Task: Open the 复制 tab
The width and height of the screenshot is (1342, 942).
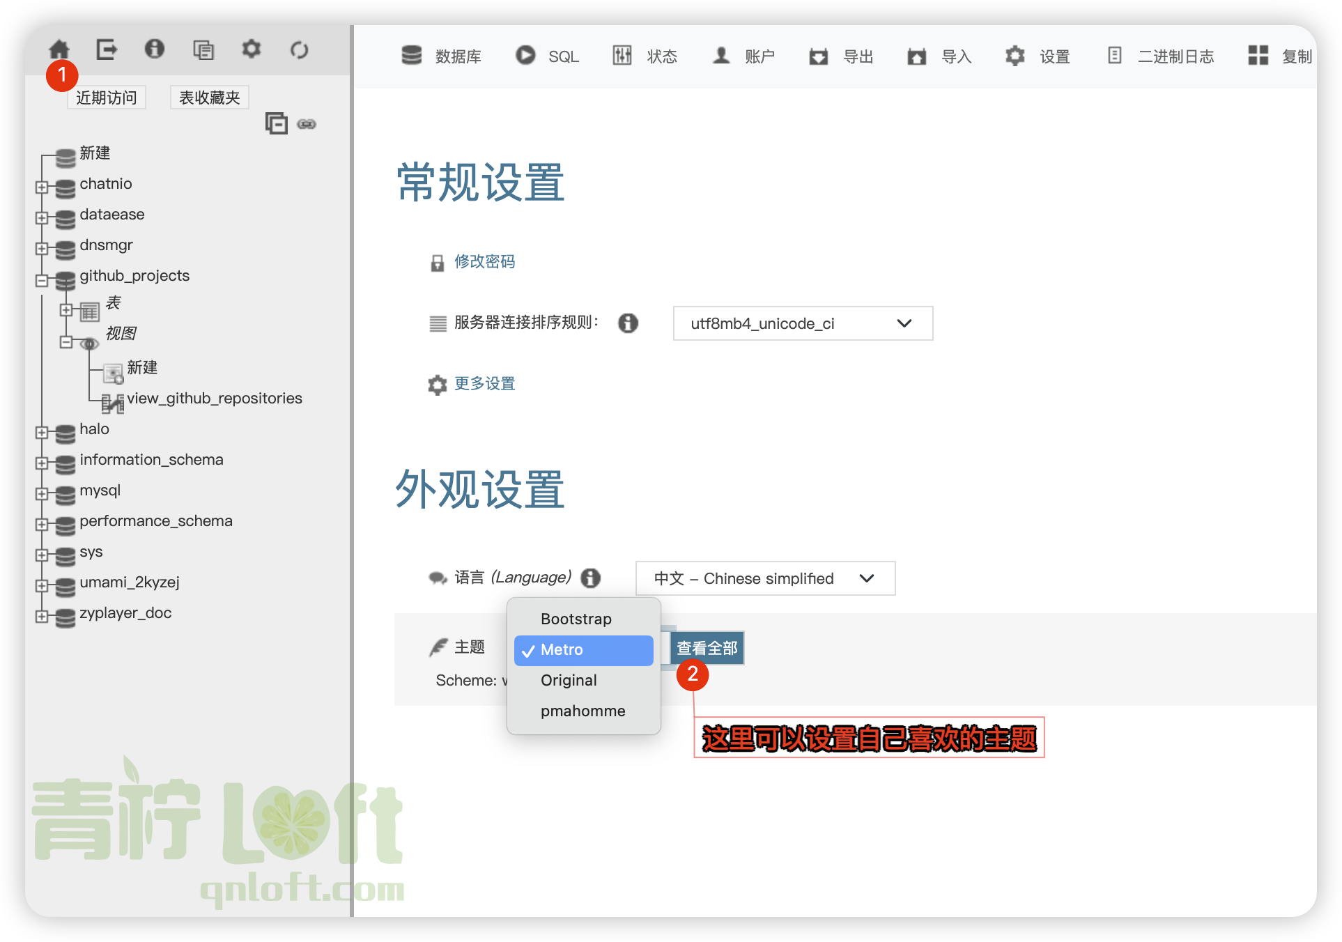Action: [x=1280, y=56]
